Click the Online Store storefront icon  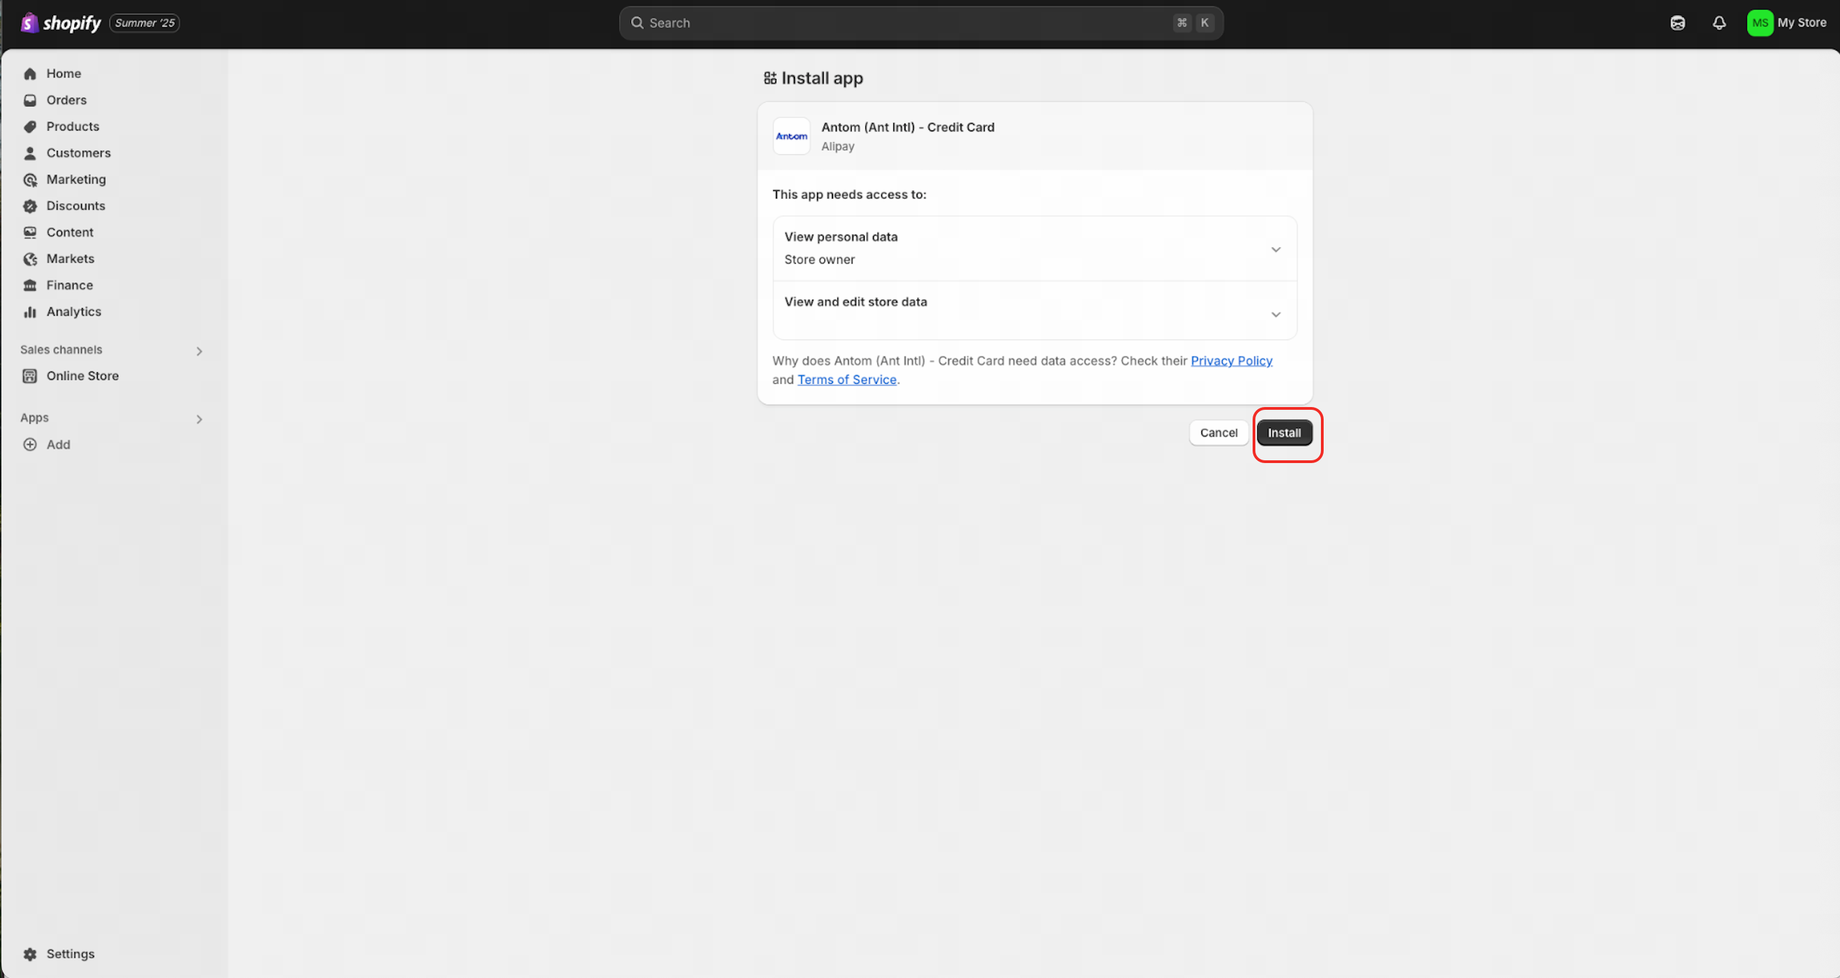(30, 376)
